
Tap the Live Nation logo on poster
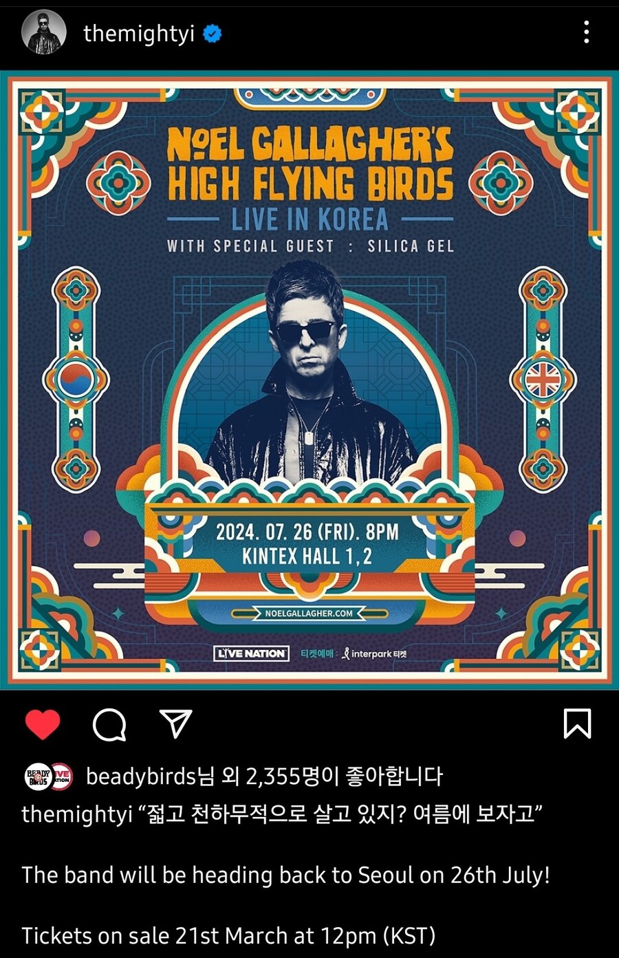[x=251, y=653]
